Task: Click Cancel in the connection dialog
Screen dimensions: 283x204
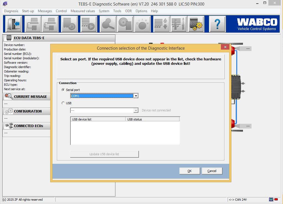Action: [212, 171]
